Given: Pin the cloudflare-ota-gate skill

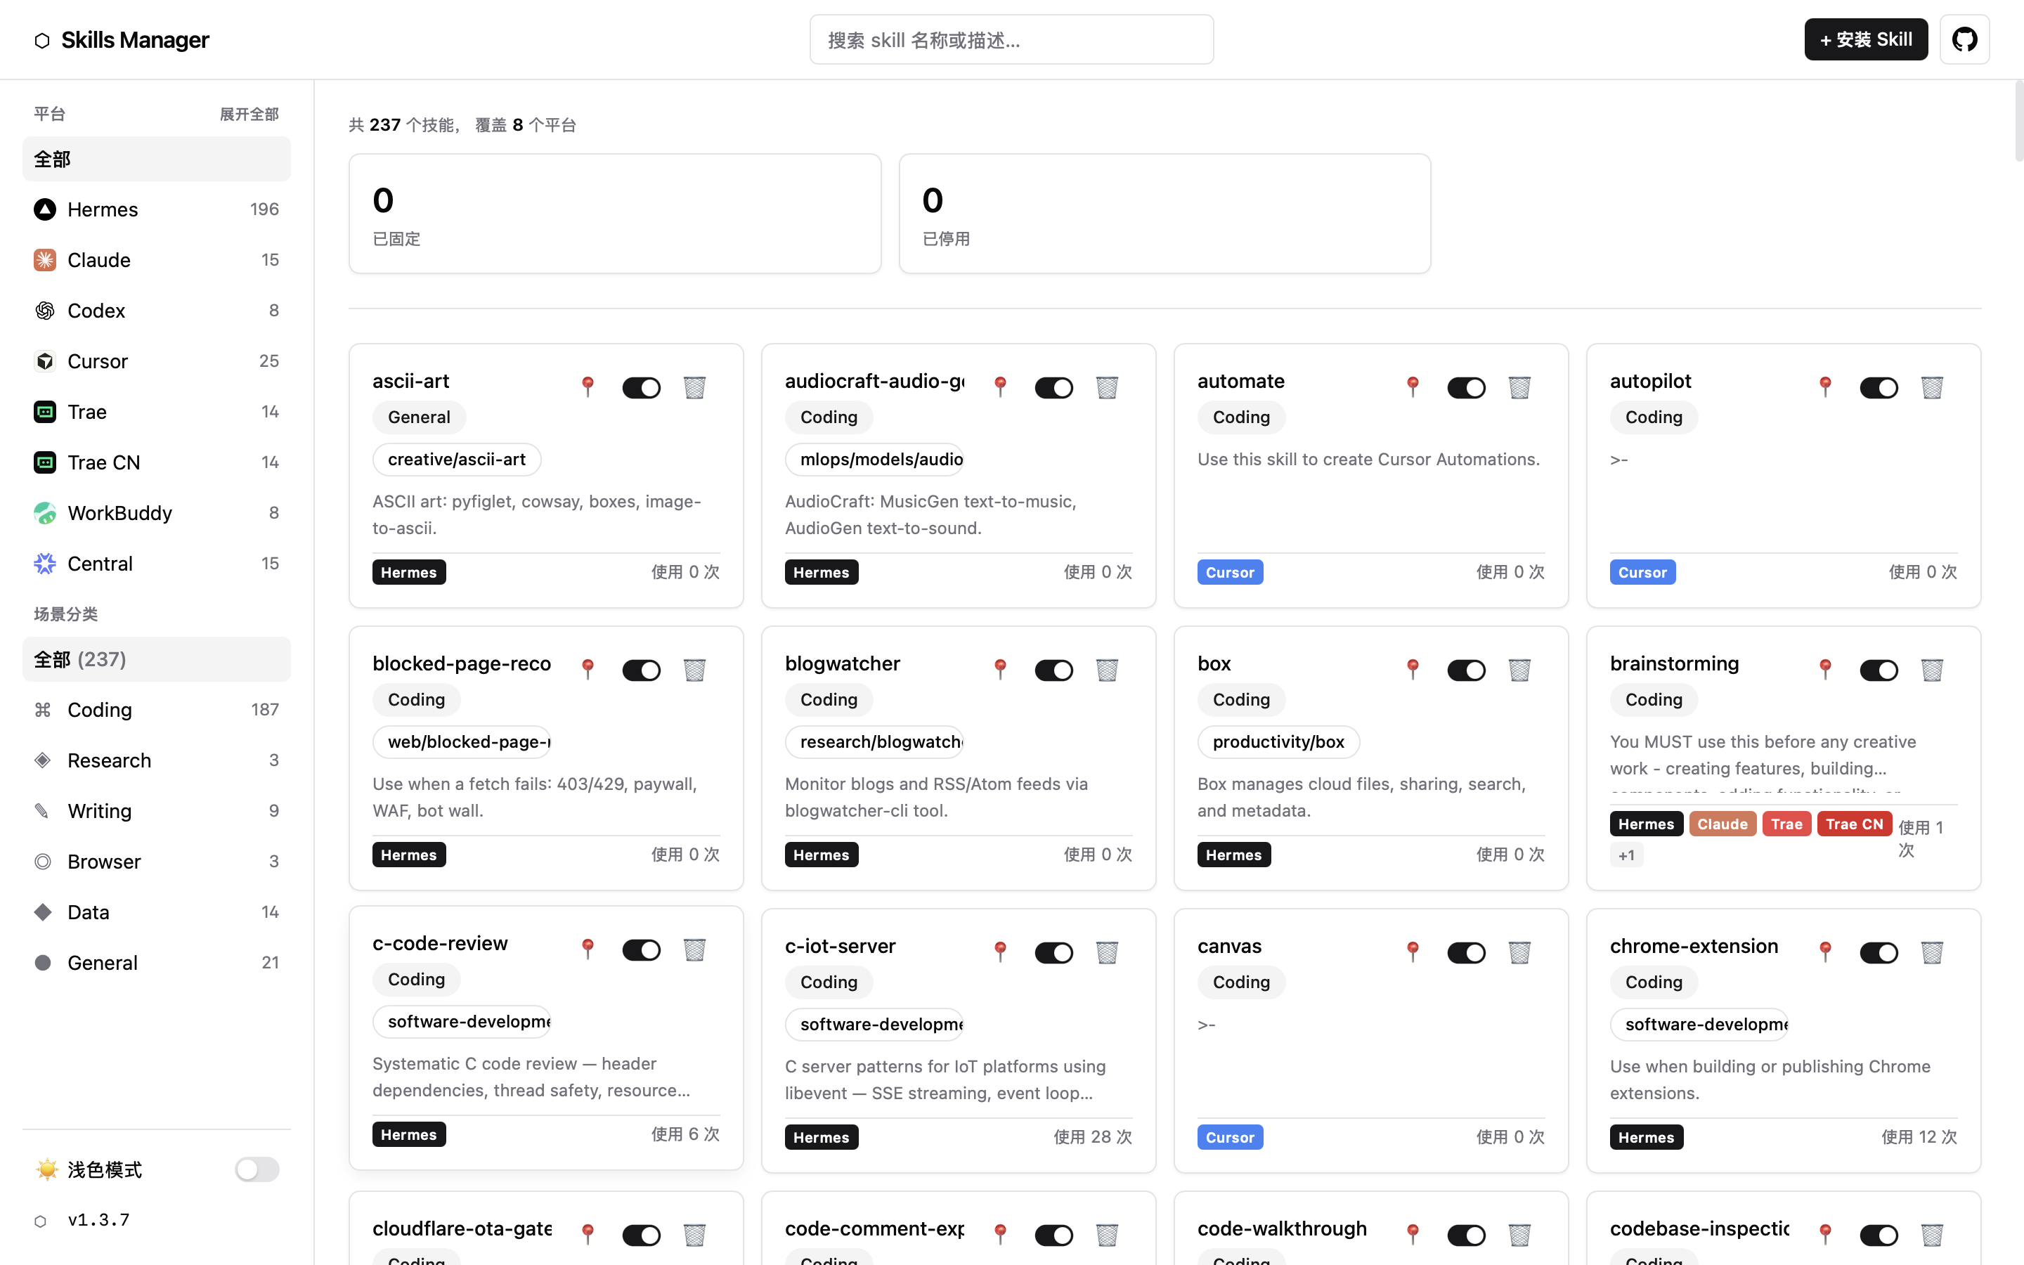Looking at the screenshot, I should click(x=588, y=1234).
